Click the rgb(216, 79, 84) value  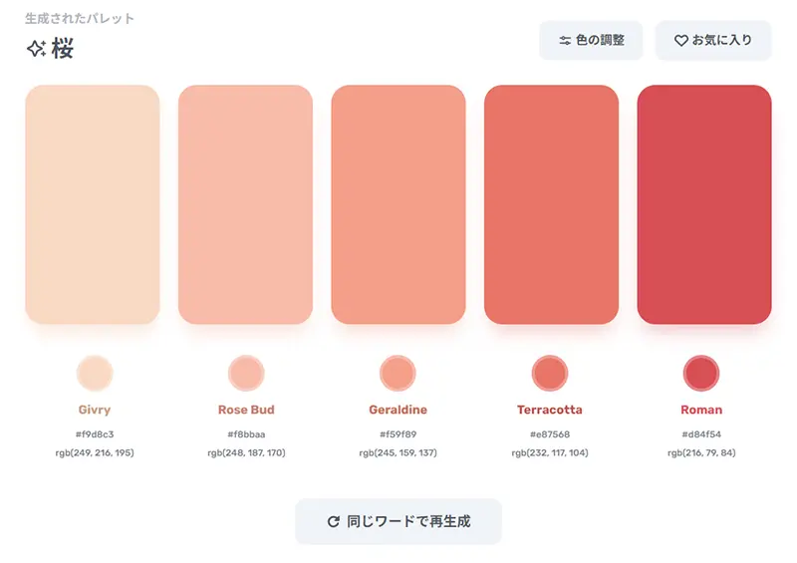coord(701,452)
